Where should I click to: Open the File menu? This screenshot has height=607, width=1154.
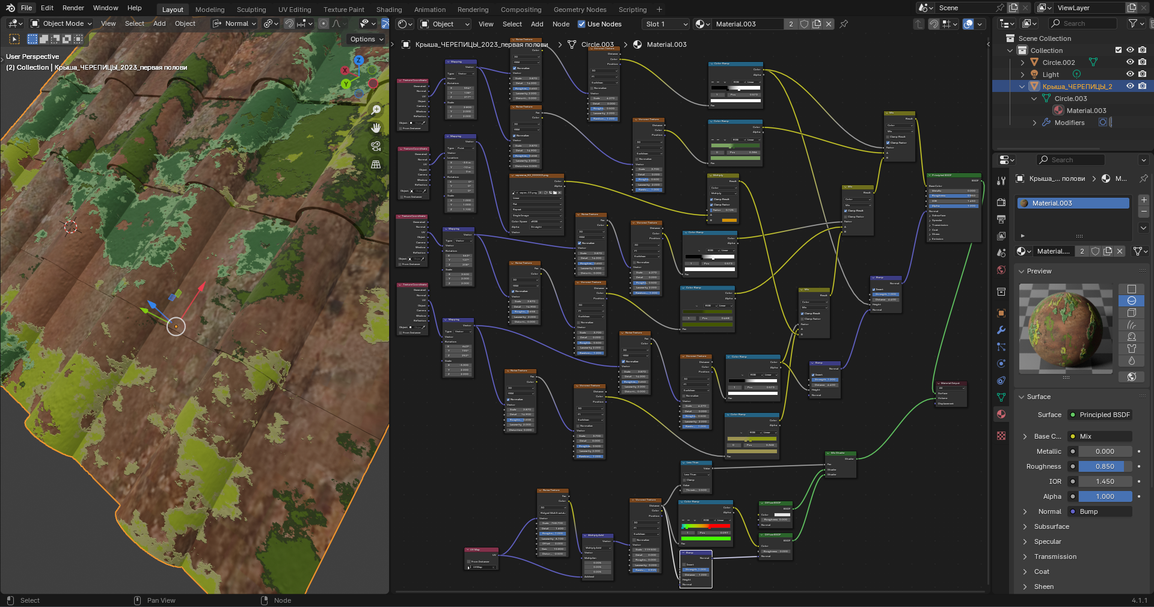[26, 8]
